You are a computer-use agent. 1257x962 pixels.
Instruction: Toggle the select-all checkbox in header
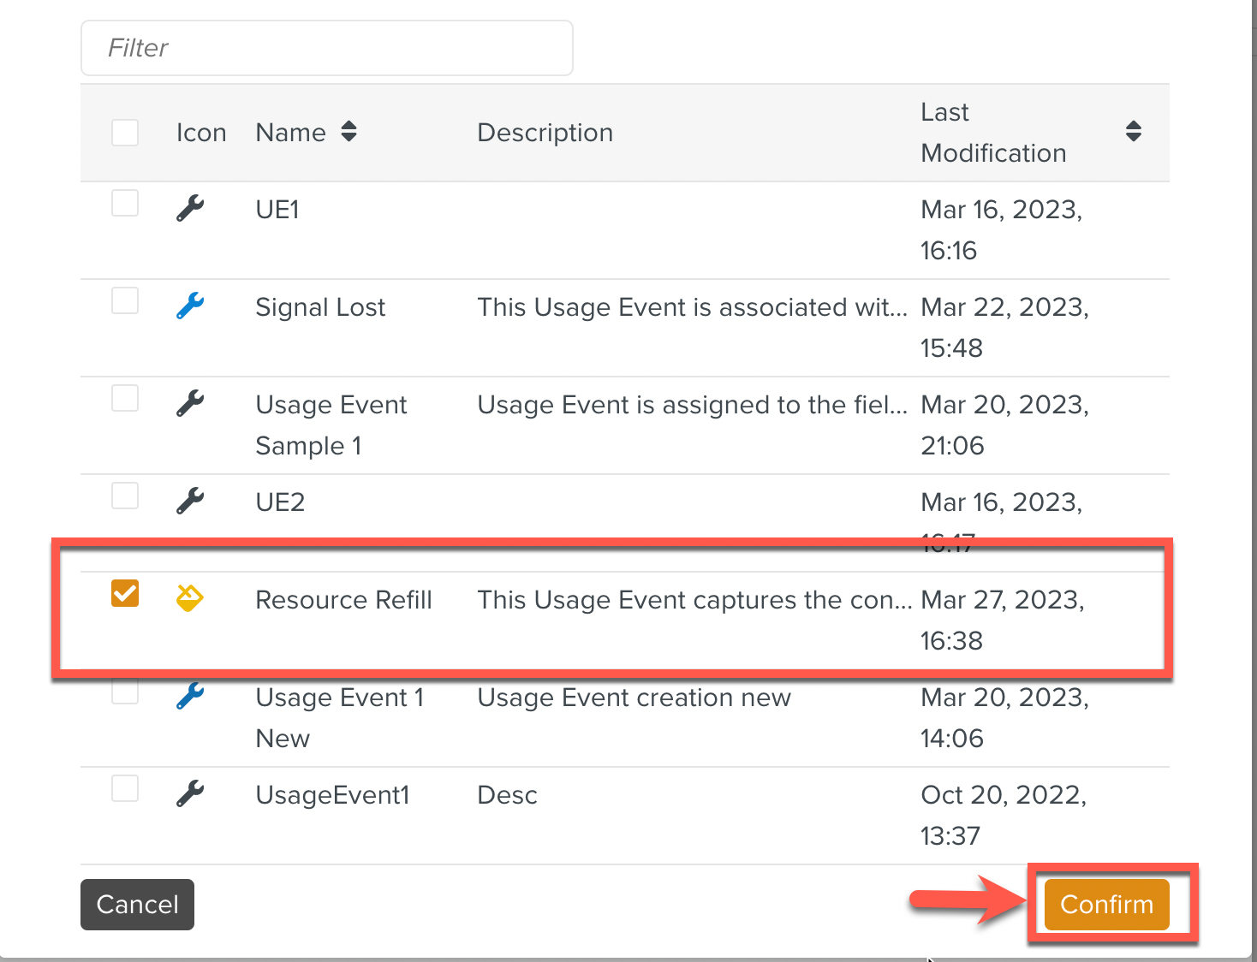125,133
